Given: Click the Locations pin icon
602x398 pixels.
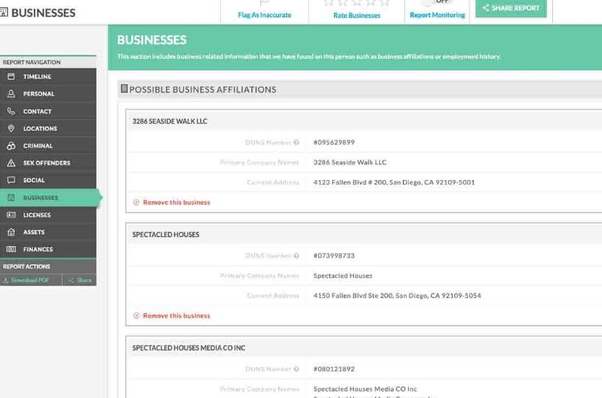Looking at the screenshot, I should 11,128.
